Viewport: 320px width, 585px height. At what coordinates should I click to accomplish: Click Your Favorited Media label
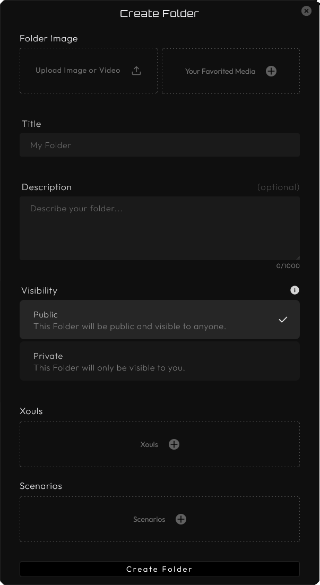pyautogui.click(x=220, y=71)
